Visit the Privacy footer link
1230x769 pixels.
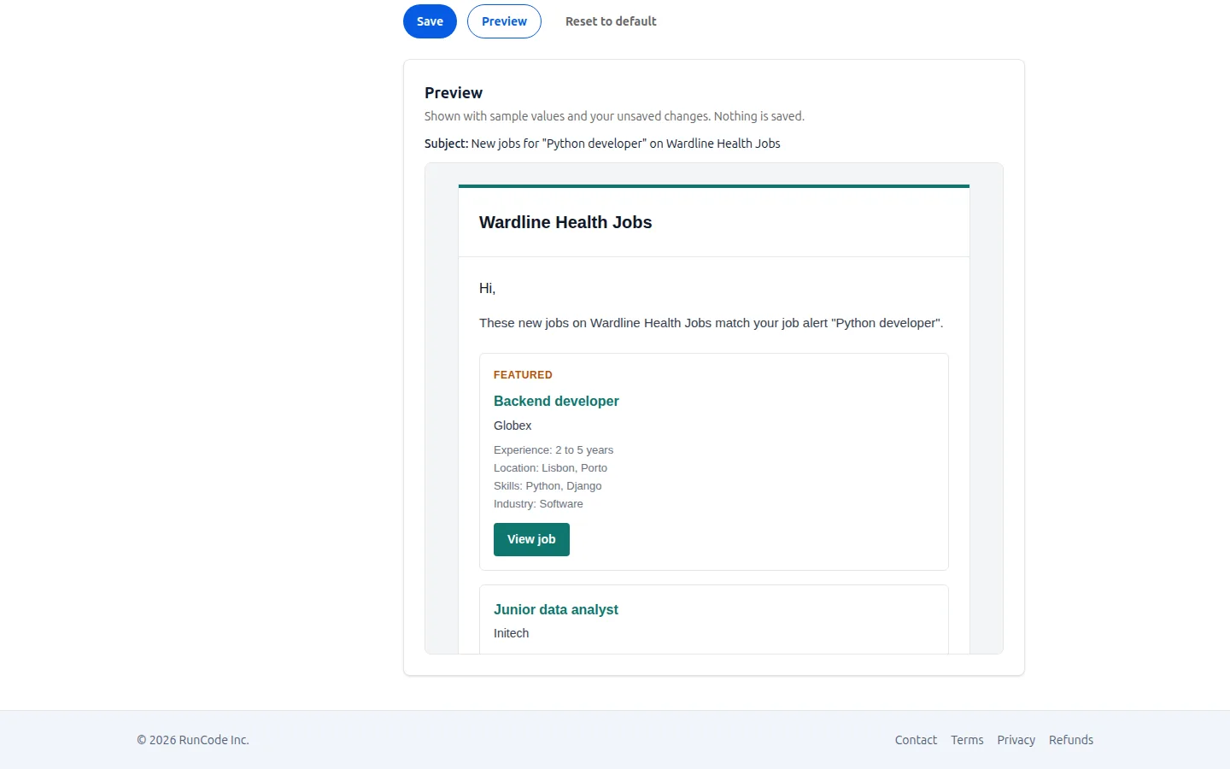click(x=1016, y=740)
